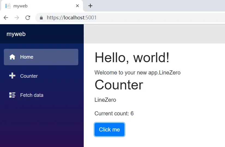Click the Hello, world! heading
225x147 pixels.
(132, 58)
